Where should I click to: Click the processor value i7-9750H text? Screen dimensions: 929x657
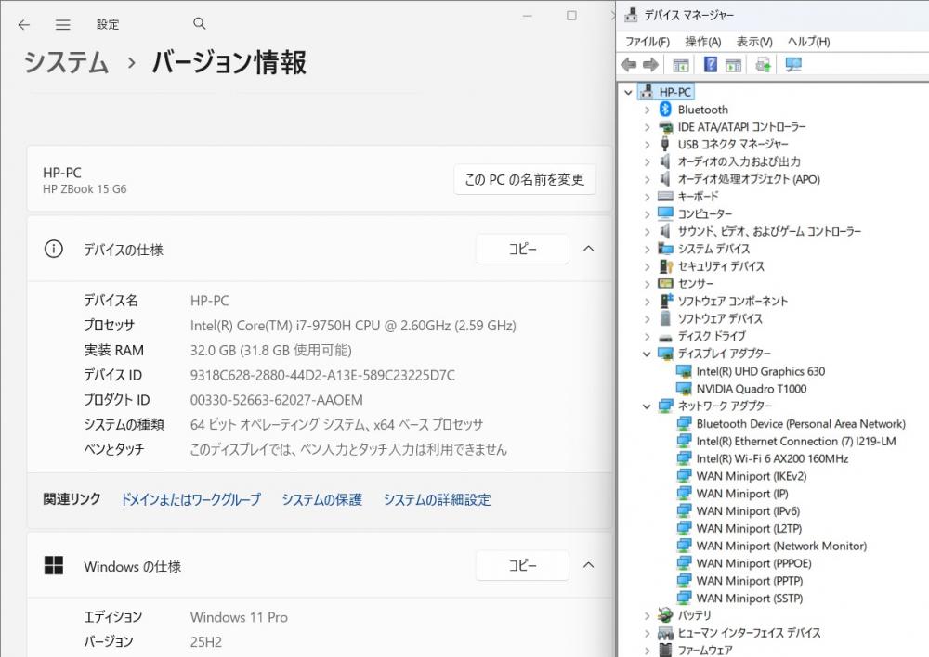pos(353,326)
